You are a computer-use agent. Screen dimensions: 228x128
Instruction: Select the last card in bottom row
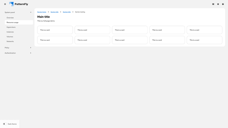pos(204,40)
